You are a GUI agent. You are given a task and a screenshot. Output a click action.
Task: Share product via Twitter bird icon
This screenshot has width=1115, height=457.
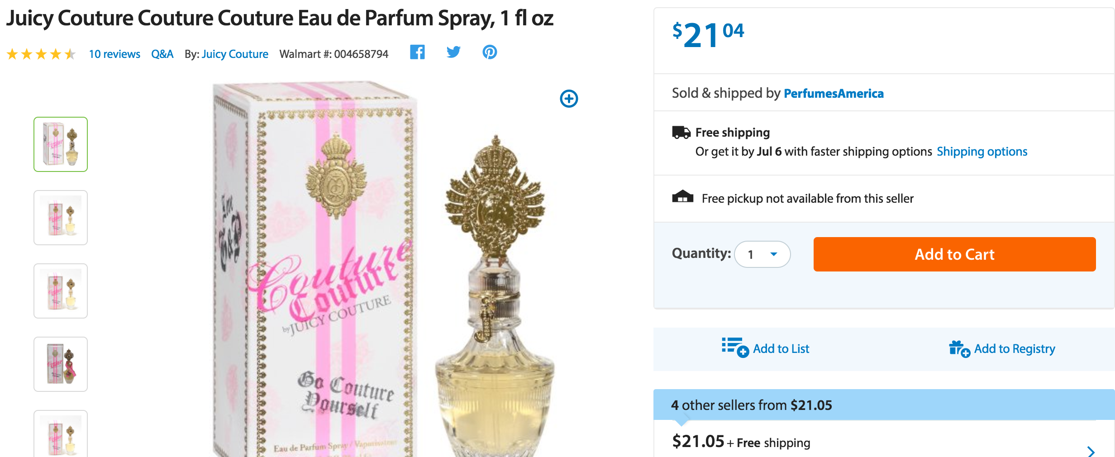tap(453, 52)
